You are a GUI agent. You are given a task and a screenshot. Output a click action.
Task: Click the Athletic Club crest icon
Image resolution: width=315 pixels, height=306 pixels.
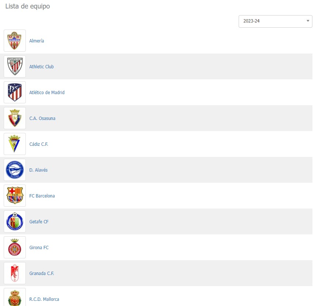(x=15, y=66)
